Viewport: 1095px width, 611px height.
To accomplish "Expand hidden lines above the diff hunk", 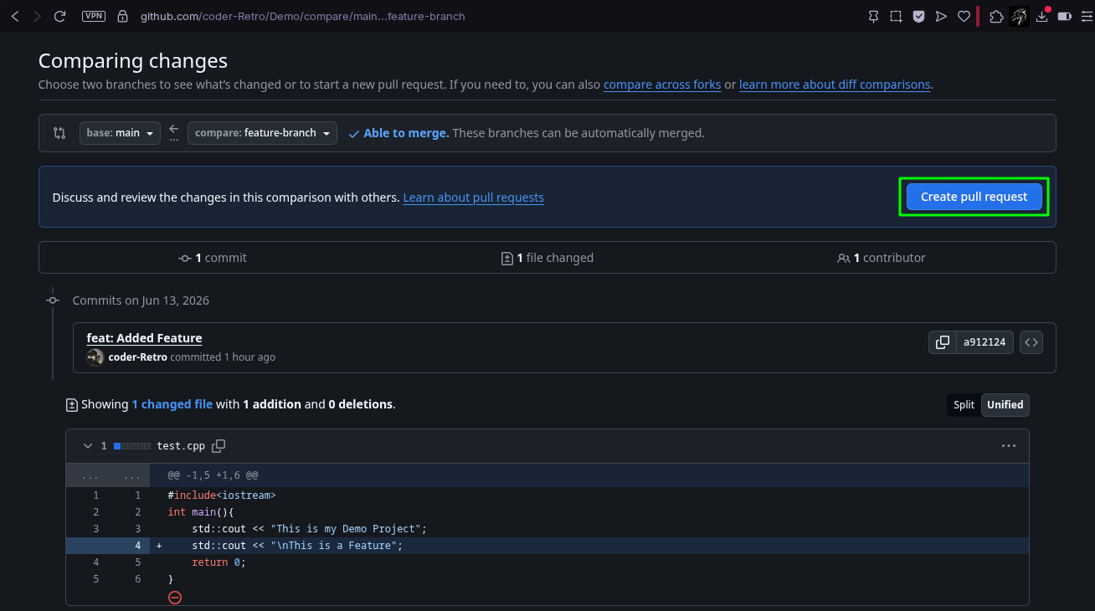I will pos(108,475).
